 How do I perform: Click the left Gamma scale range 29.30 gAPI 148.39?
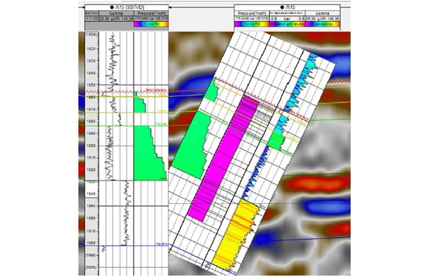pyautogui.click(x=115, y=18)
